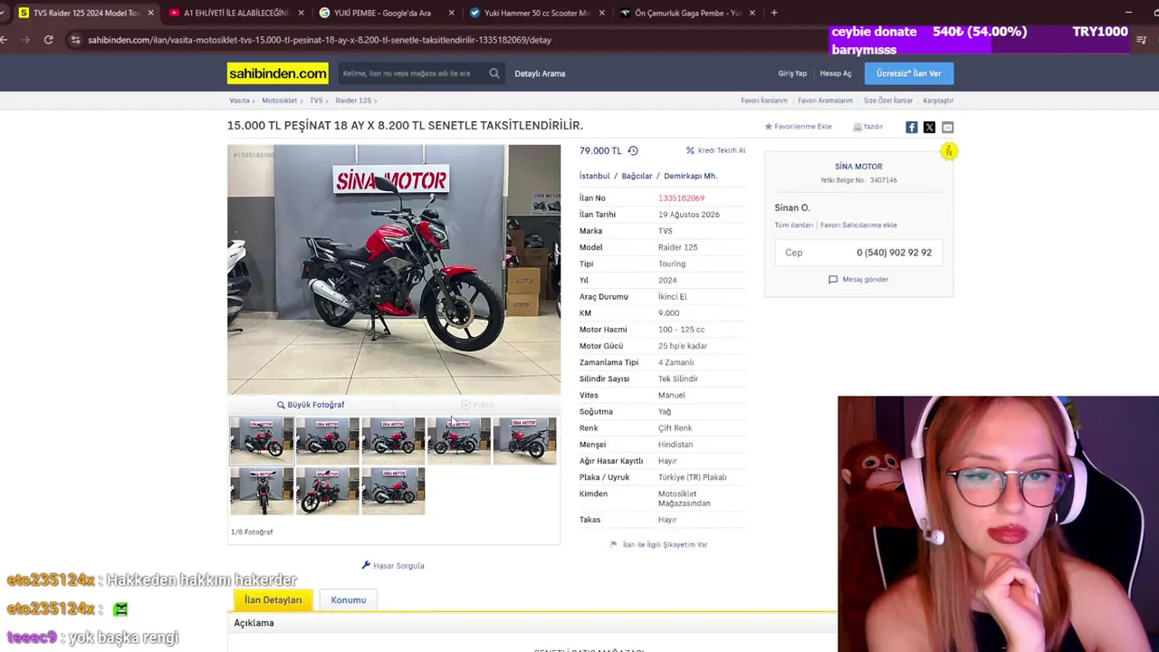Select the fourth motorcycle thumbnail

[459, 440]
